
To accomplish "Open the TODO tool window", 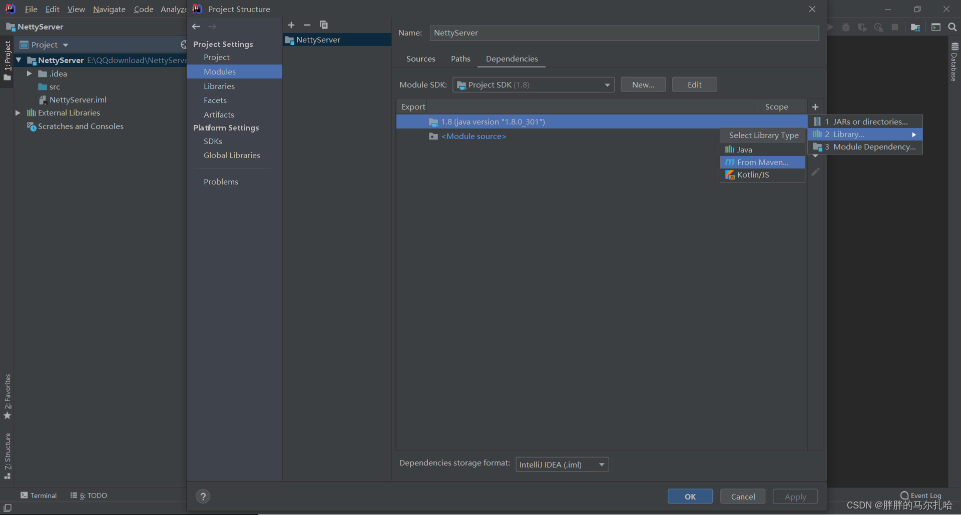I will click(x=89, y=495).
